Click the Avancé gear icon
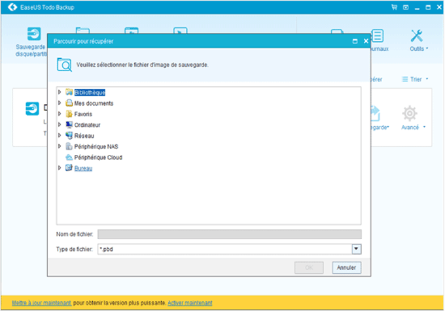 pos(410,113)
